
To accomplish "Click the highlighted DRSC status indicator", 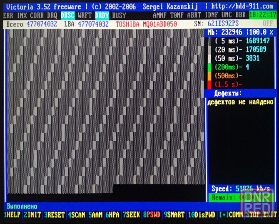I will click(x=68, y=15).
